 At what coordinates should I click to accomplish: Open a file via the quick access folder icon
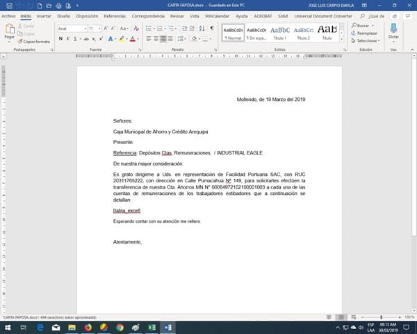click(x=49, y=6)
